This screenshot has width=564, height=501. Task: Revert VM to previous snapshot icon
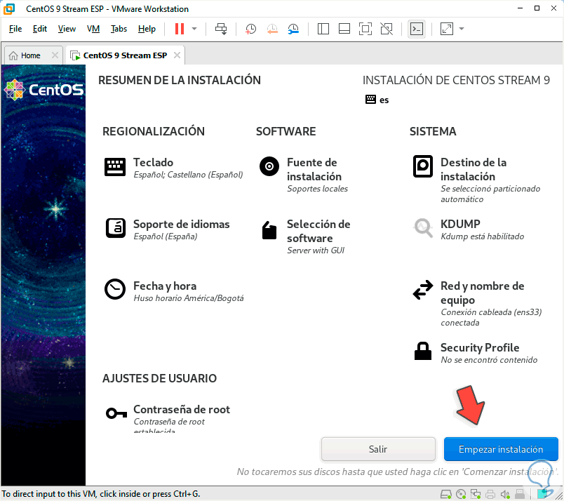[272, 29]
